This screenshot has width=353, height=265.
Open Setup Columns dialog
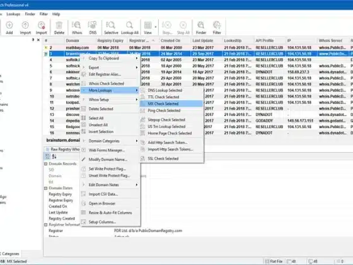110,222
